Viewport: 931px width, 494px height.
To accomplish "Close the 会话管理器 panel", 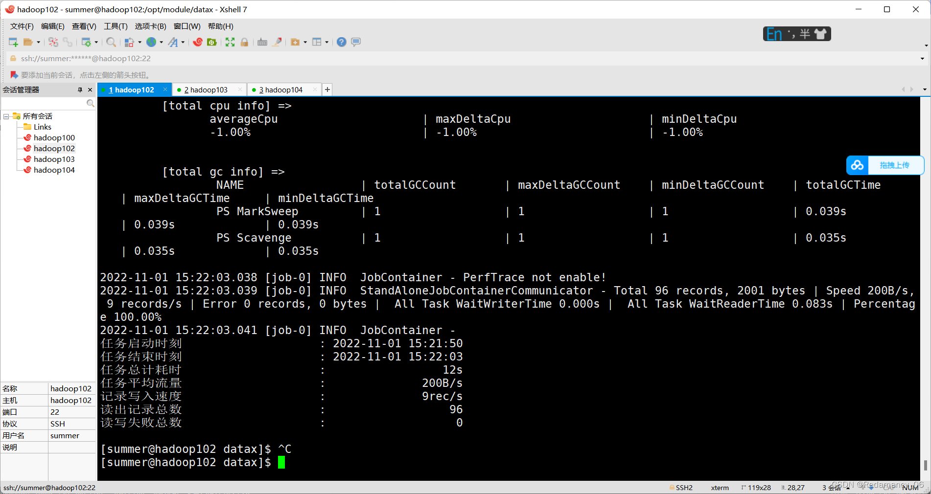I will coord(90,90).
